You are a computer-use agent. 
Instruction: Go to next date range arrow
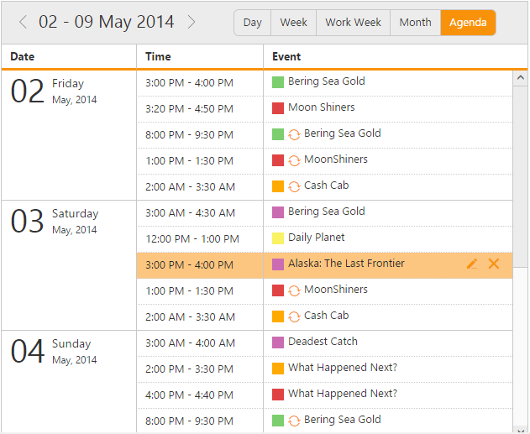click(192, 23)
